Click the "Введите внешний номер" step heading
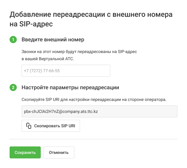187x168 pixels. click(x=53, y=40)
